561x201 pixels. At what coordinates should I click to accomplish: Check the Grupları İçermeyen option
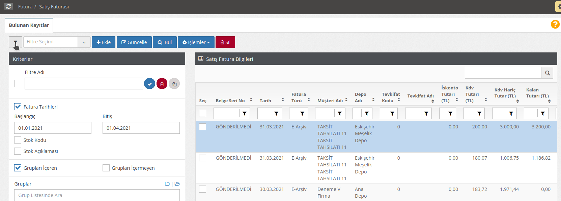point(106,168)
